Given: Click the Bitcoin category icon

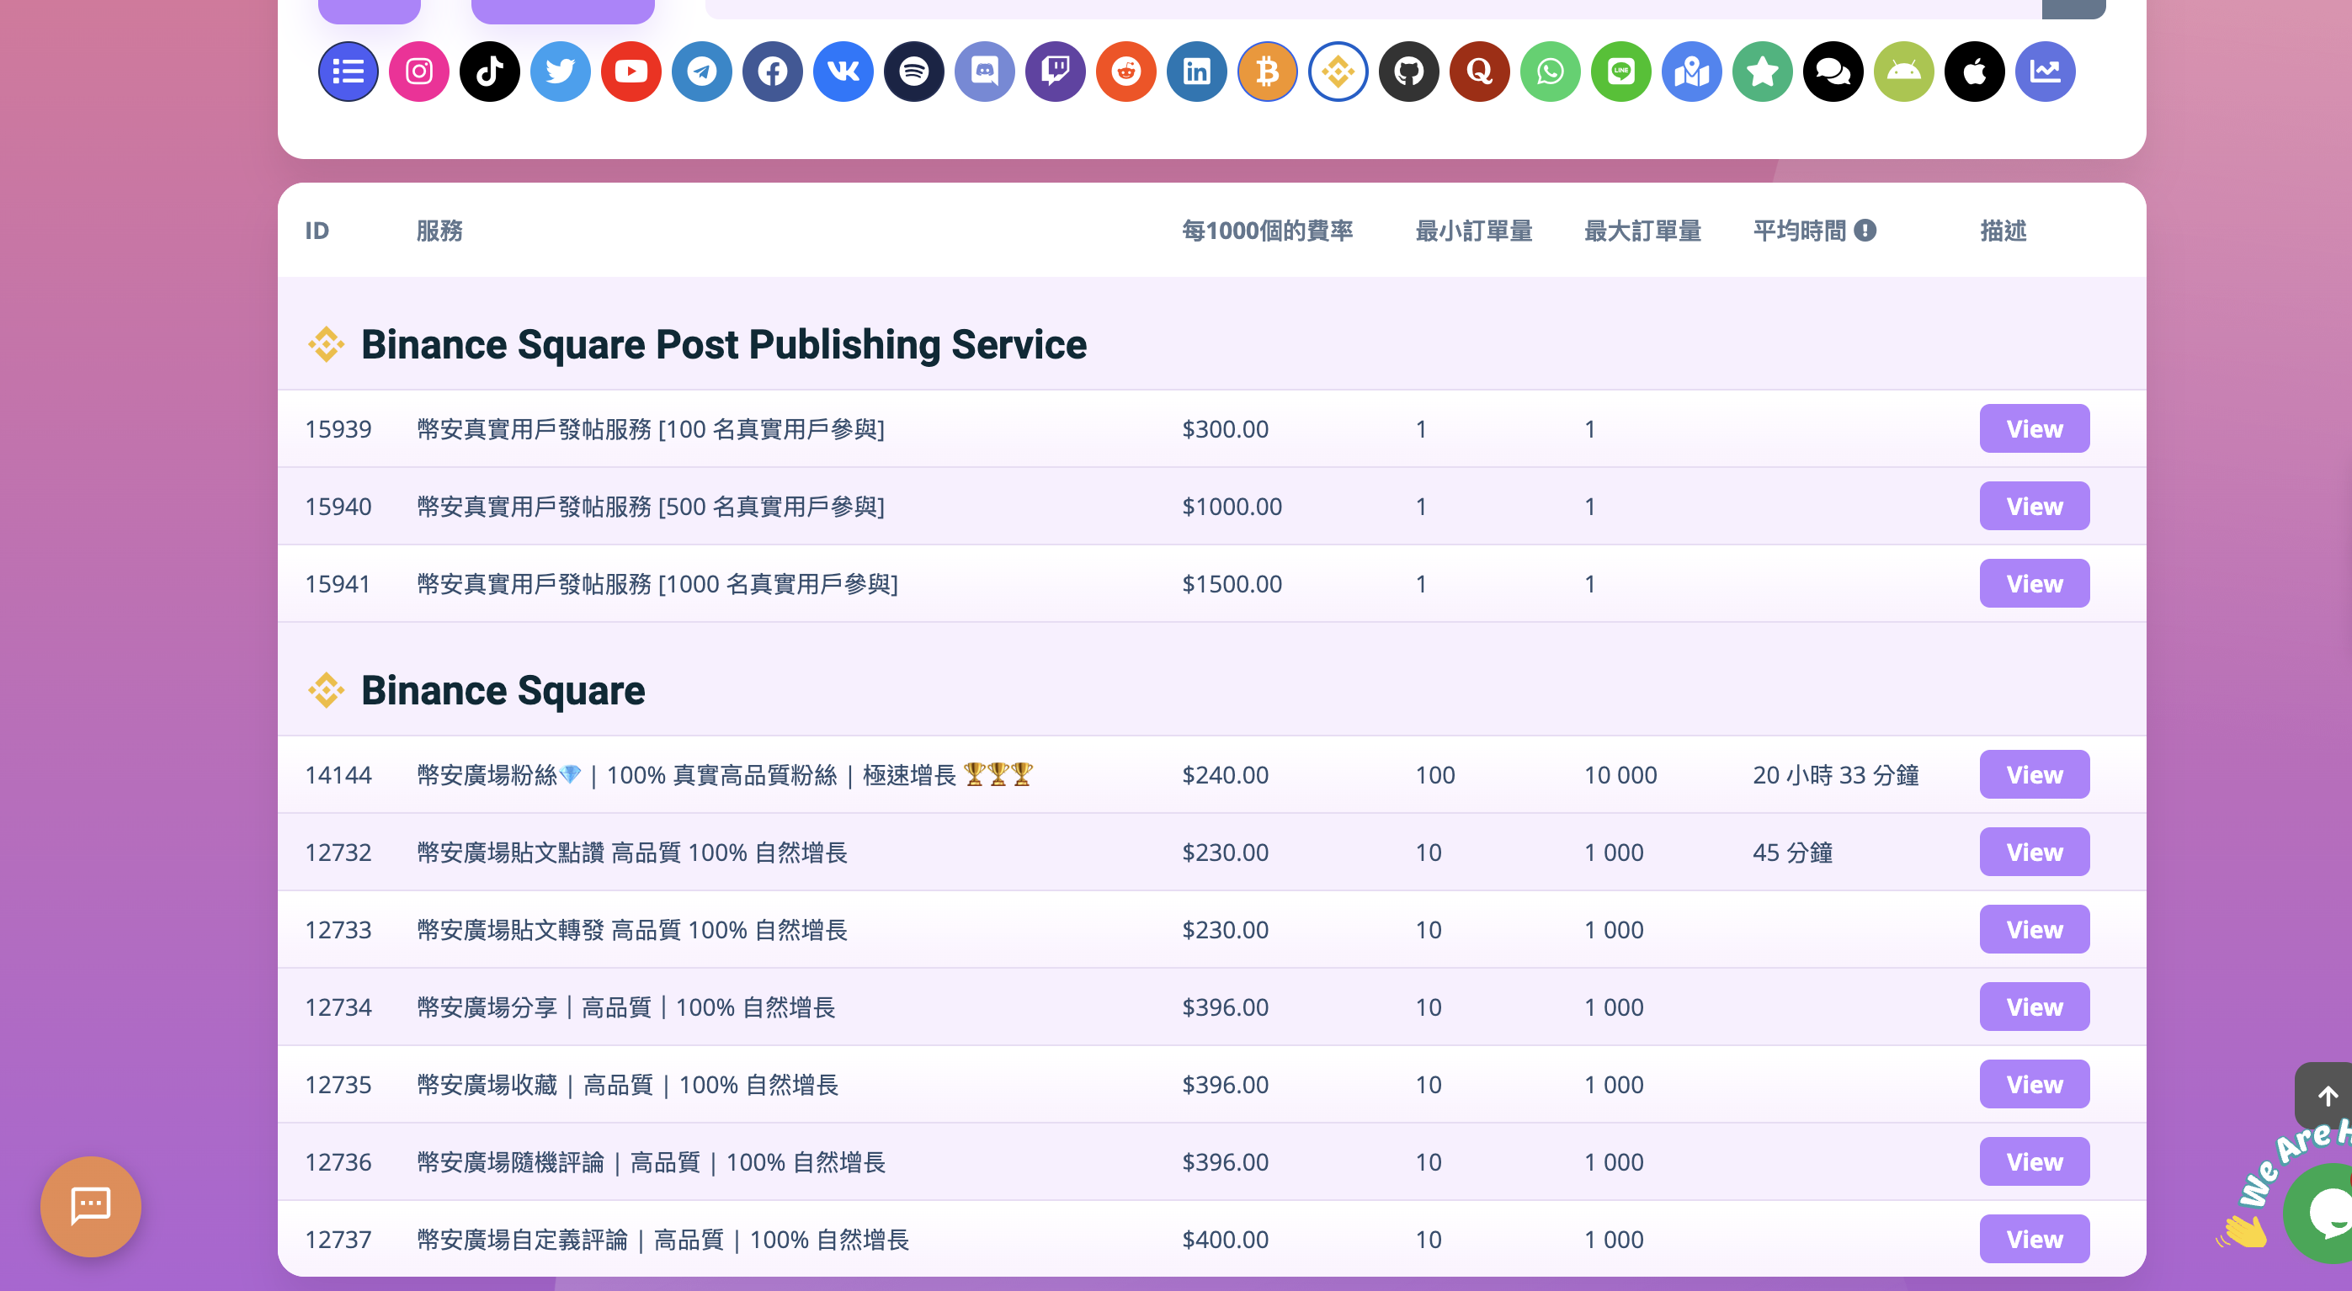Looking at the screenshot, I should pyautogui.click(x=1267, y=72).
